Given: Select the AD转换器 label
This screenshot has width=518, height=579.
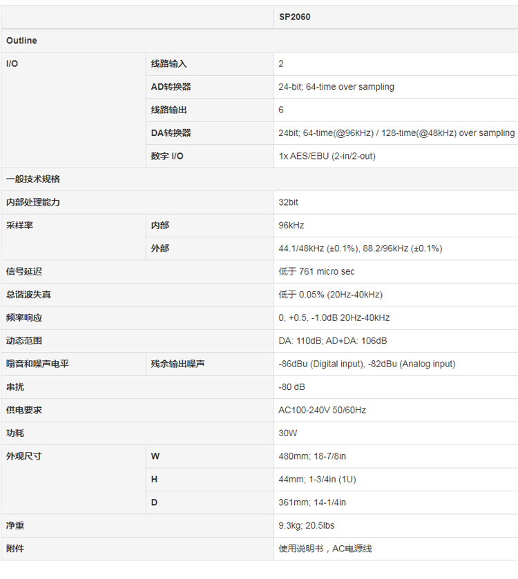Looking at the screenshot, I should [x=171, y=87].
